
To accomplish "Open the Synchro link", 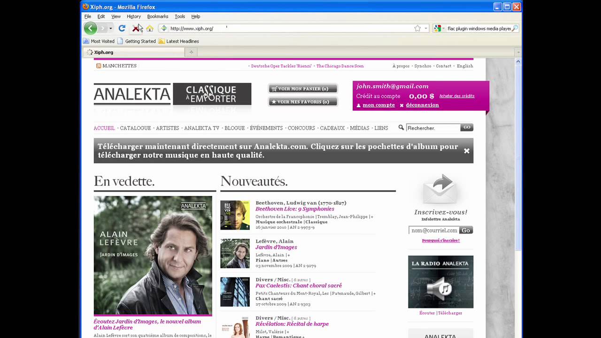I will click(423, 66).
